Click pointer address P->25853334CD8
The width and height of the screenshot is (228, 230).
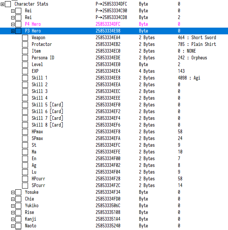(111, 18)
